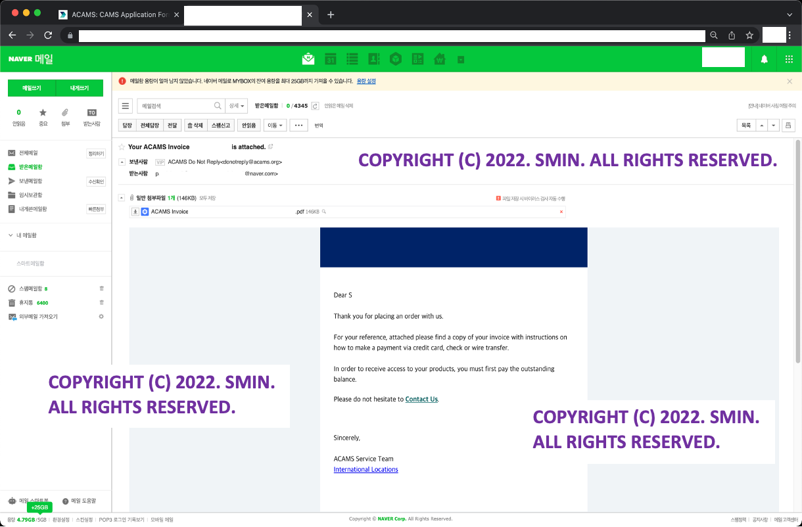Collapse the 일반 첨부파일 attachment section
Screen dimensions: 802x527
coord(122,198)
